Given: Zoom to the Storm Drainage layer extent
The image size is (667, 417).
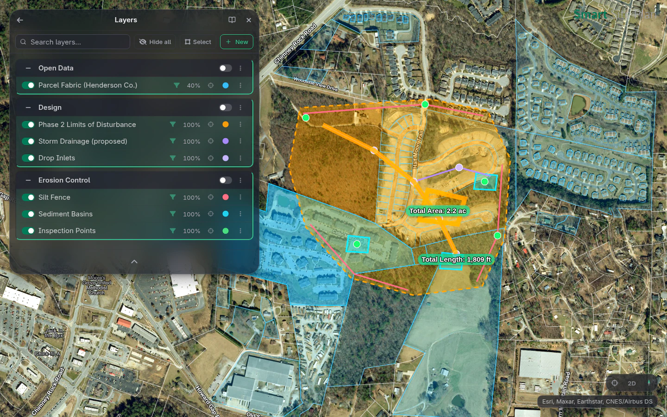Looking at the screenshot, I should 211,141.
